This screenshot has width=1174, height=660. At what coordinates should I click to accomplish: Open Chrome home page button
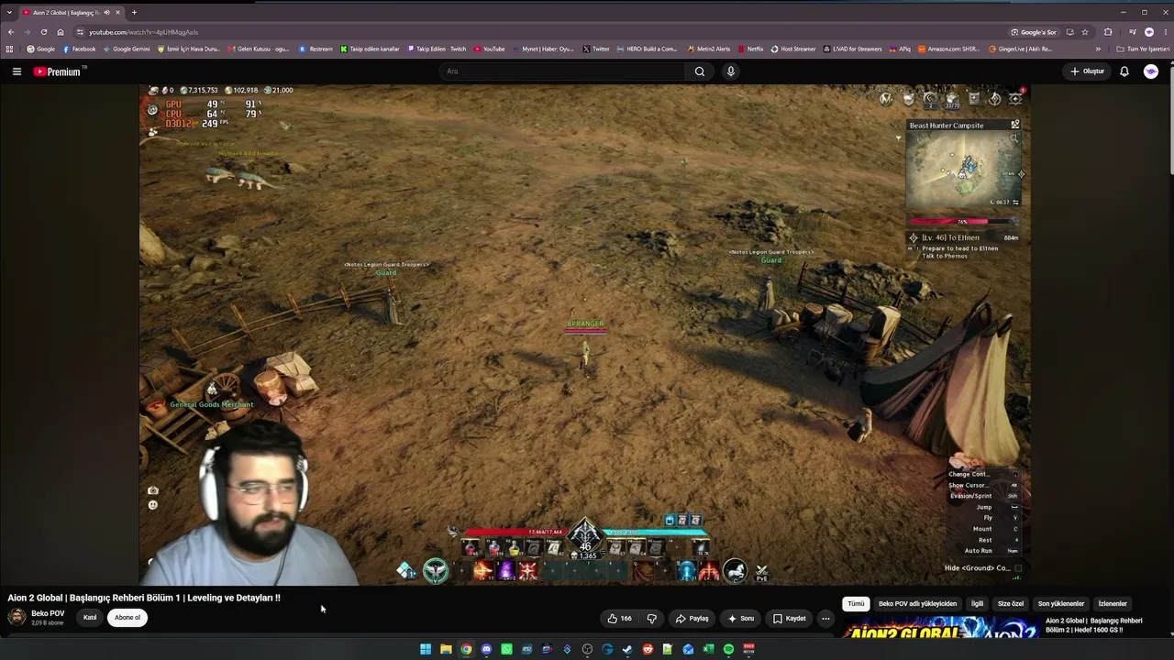pyautogui.click(x=61, y=32)
